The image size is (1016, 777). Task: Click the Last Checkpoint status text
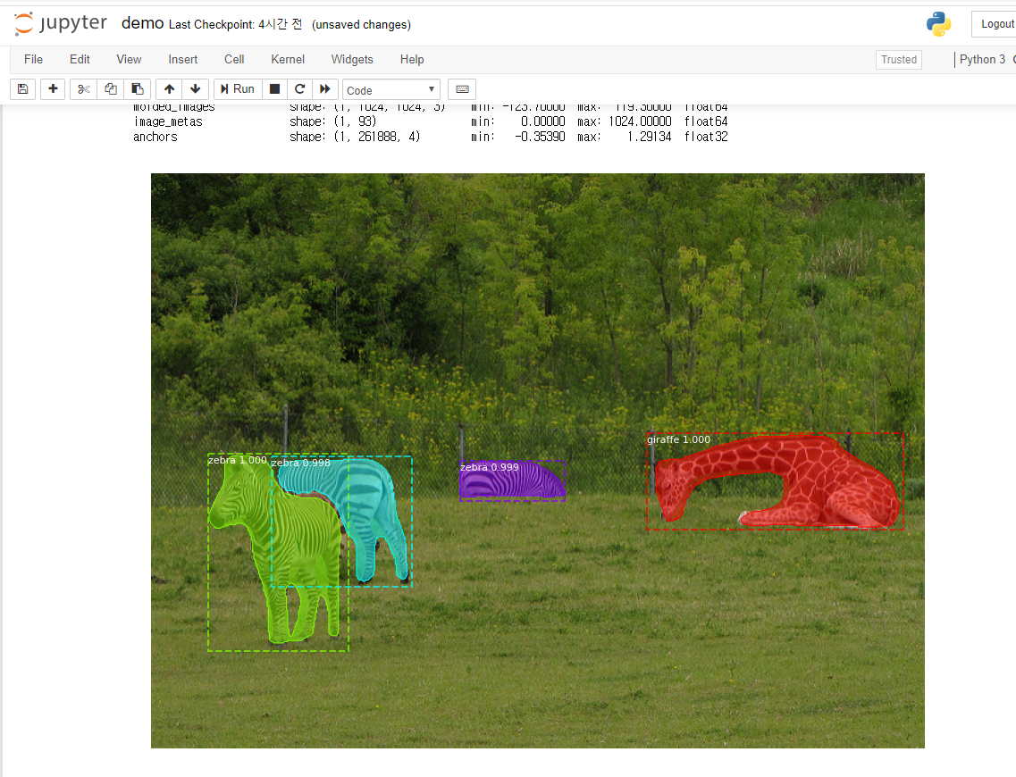click(x=235, y=25)
